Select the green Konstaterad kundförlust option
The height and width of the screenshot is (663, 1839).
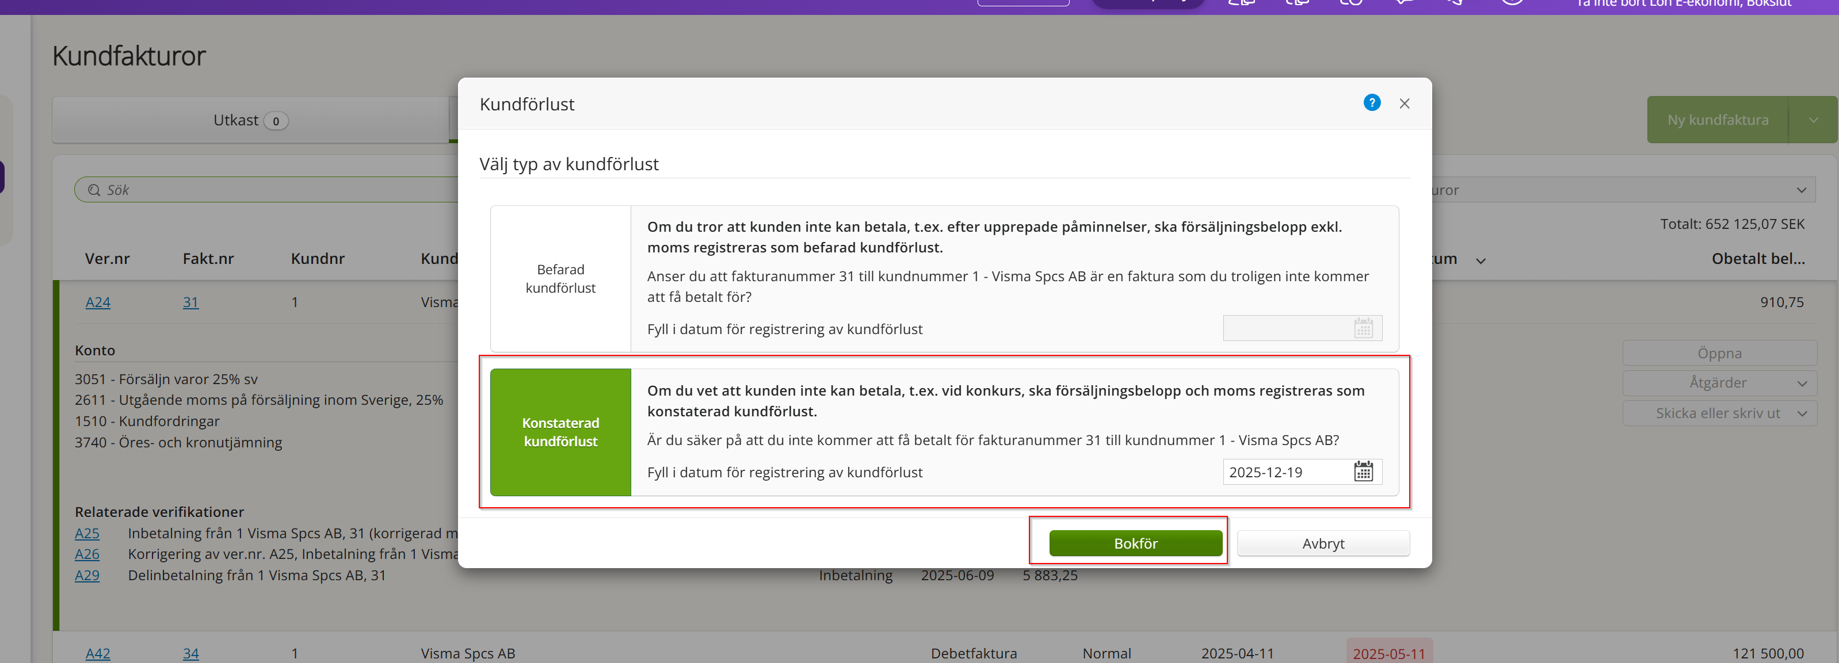560,432
